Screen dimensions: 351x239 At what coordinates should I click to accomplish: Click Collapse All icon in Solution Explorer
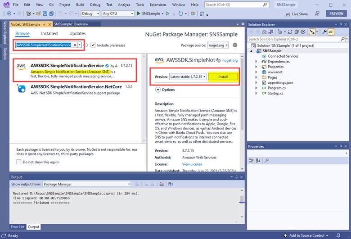coord(297,32)
